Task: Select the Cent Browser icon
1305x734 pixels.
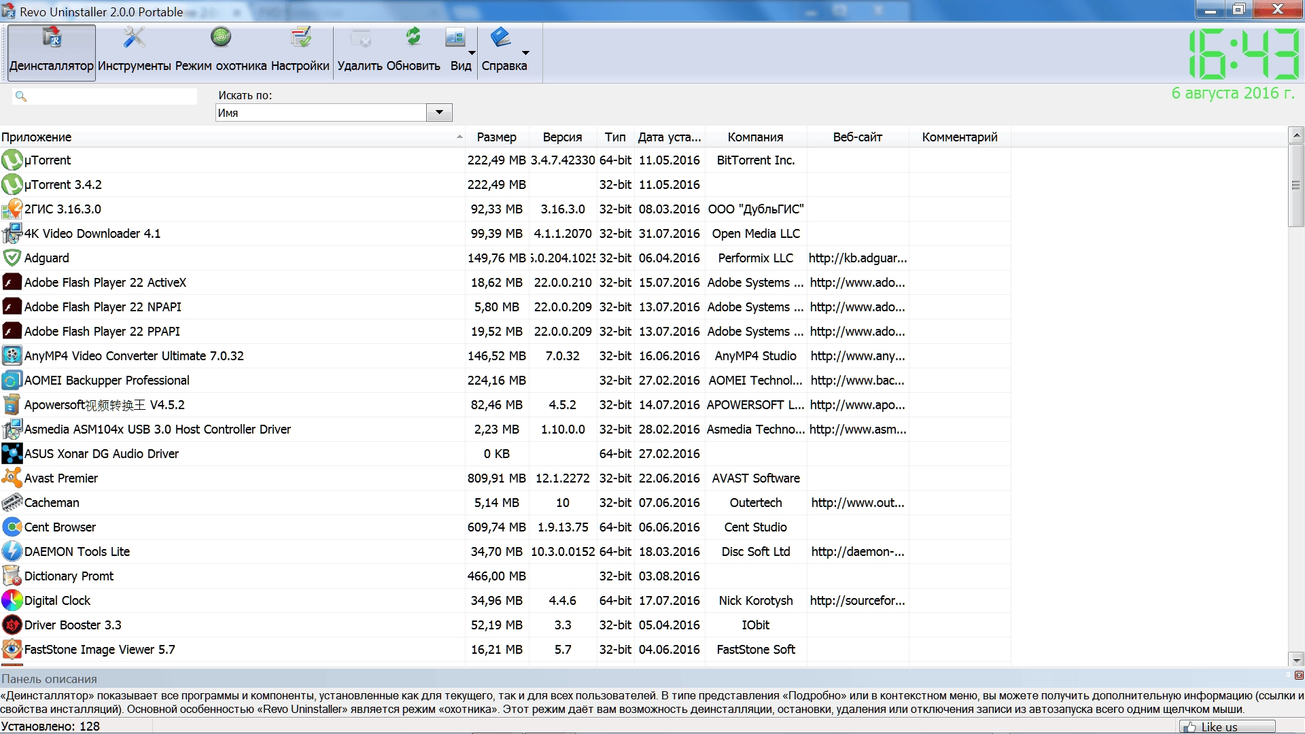Action: tap(12, 527)
